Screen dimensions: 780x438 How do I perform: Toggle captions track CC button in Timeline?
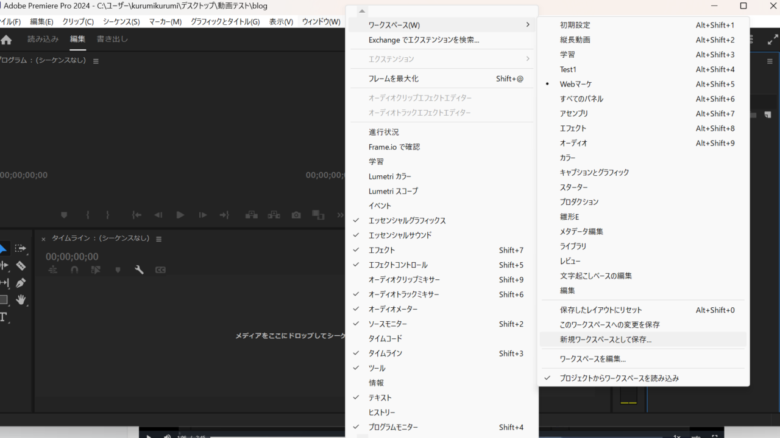point(160,269)
